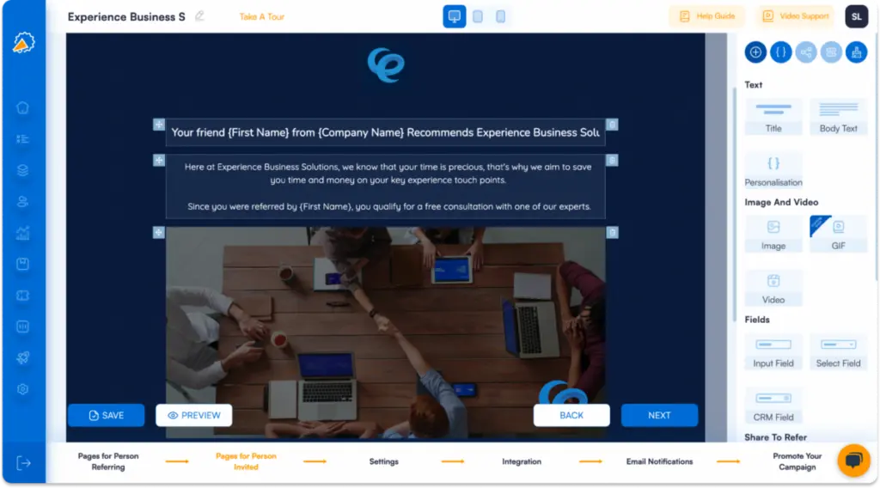Click the rocket icon in left sidebar
Screen dimensions: 880x488
(23, 358)
